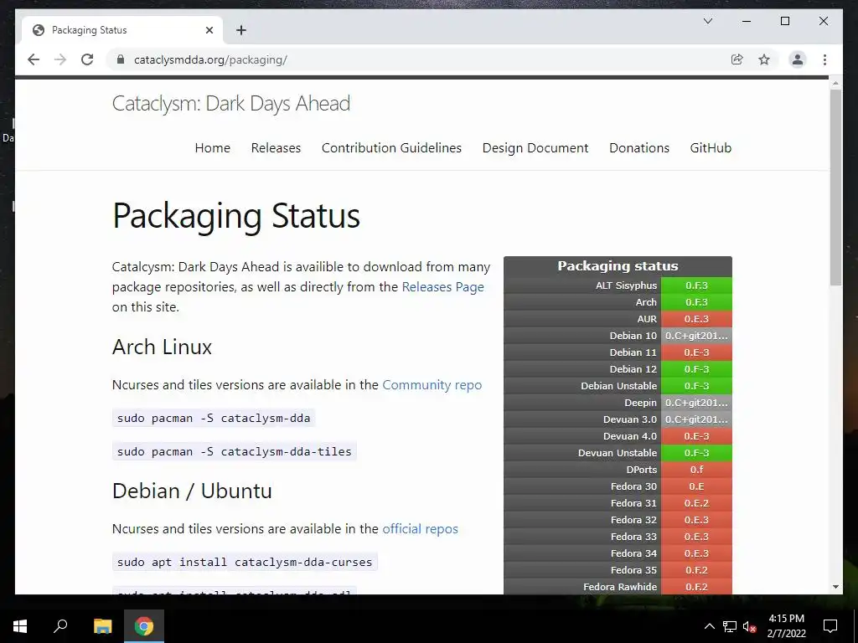
Task: Click the Debian Unstable row label
Action: (x=619, y=386)
